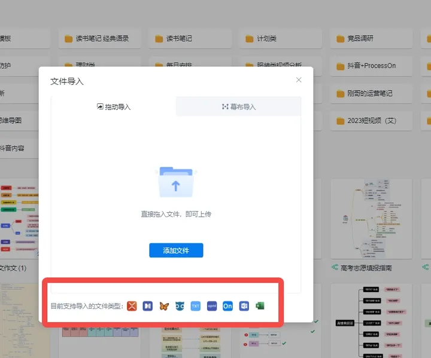Click the share icon beside 高考志愿填报指南

(x=335, y=267)
